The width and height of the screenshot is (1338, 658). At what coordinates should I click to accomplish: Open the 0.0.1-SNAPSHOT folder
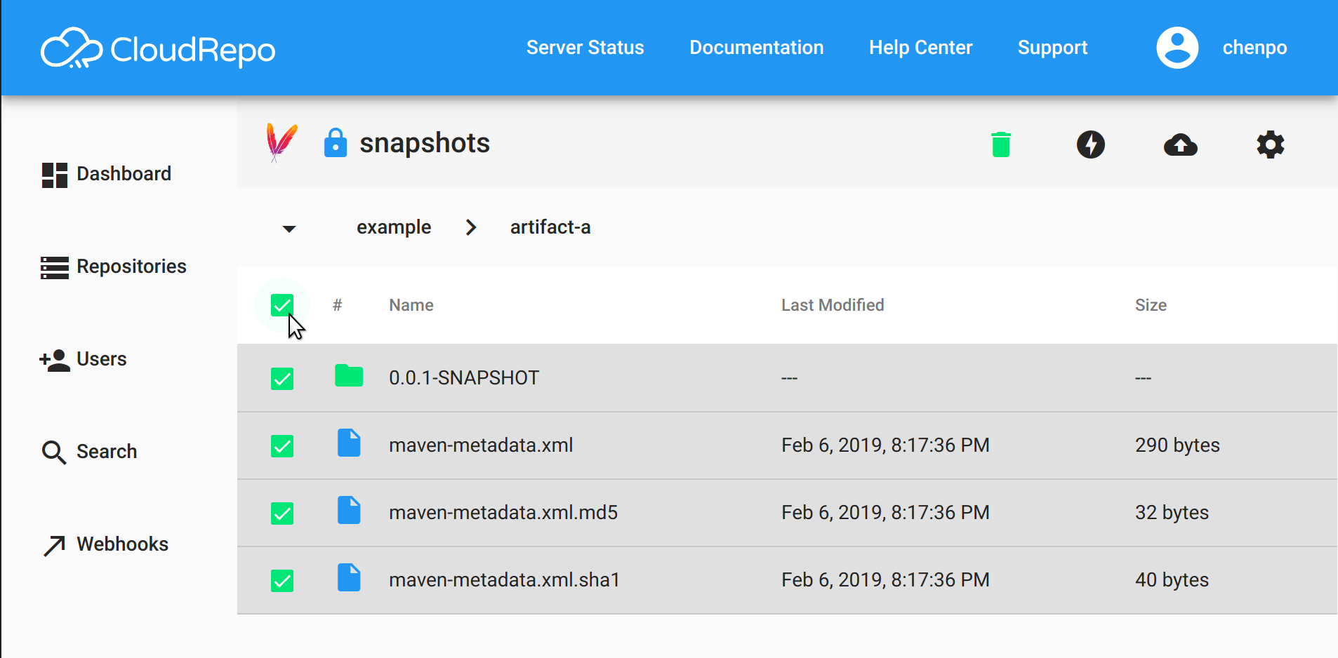(x=464, y=377)
